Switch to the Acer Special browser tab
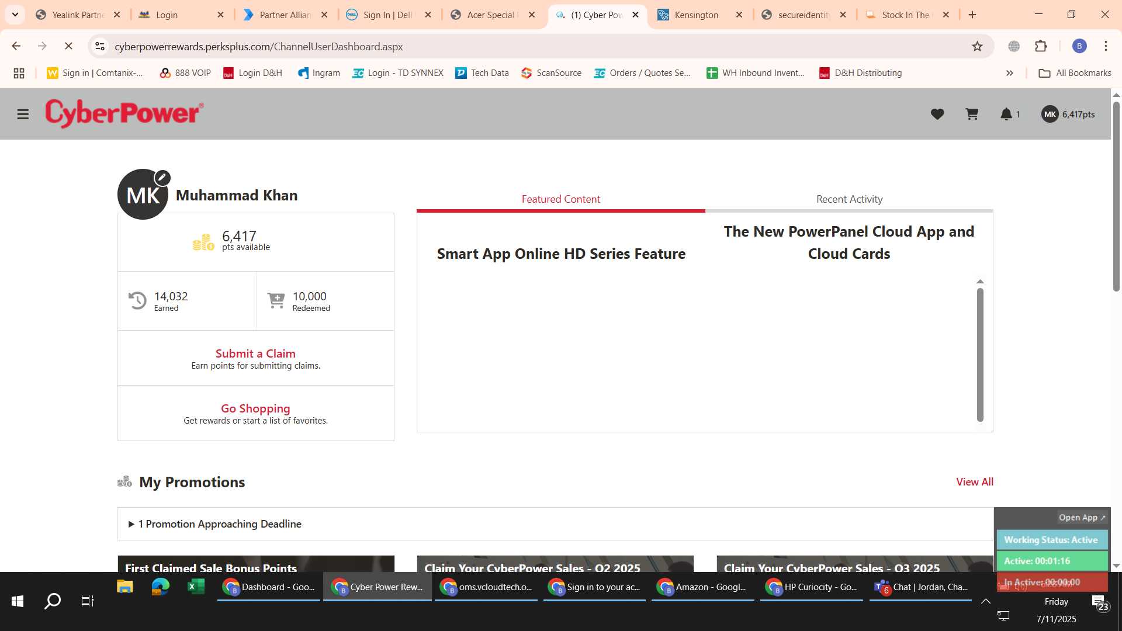1122x631 pixels. pyautogui.click(x=493, y=15)
